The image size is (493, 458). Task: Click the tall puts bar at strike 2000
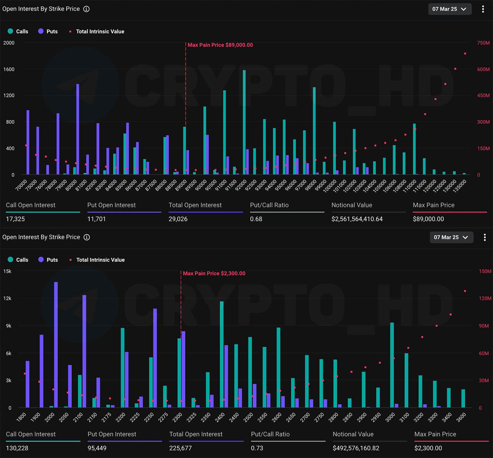56,345
